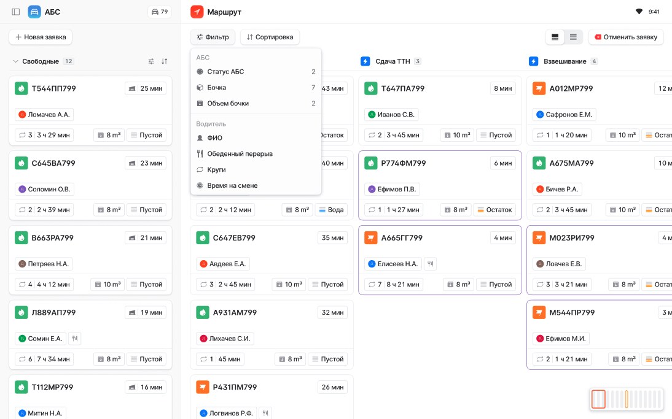
Task: Toggle the left sidebar panel icon
Action: (x=16, y=12)
